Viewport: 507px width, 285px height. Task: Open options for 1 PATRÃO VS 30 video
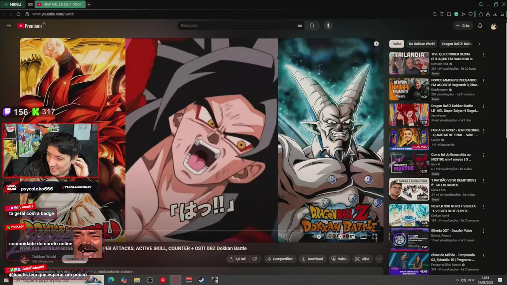(483, 180)
